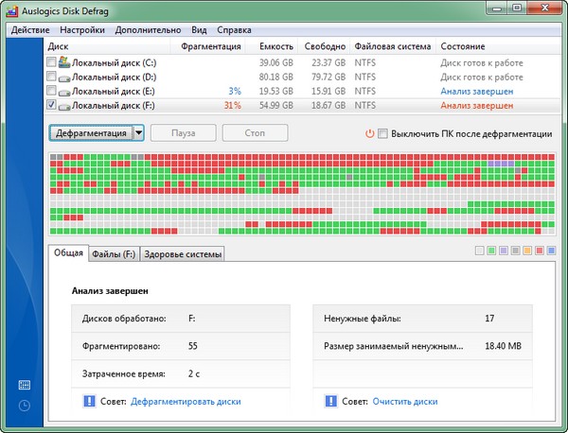The height and width of the screenshot is (433, 568).
Task: Click the red power icon near shutdown option
Action: click(369, 134)
